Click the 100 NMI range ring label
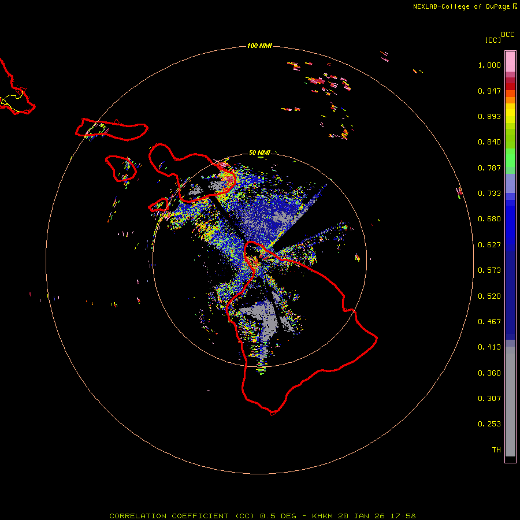This screenshot has height=520, width=520. click(259, 46)
